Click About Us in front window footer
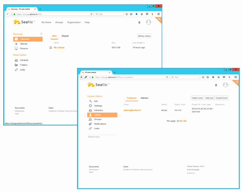This screenshot has width=242, height=192. pyautogui.click(x=191, y=173)
